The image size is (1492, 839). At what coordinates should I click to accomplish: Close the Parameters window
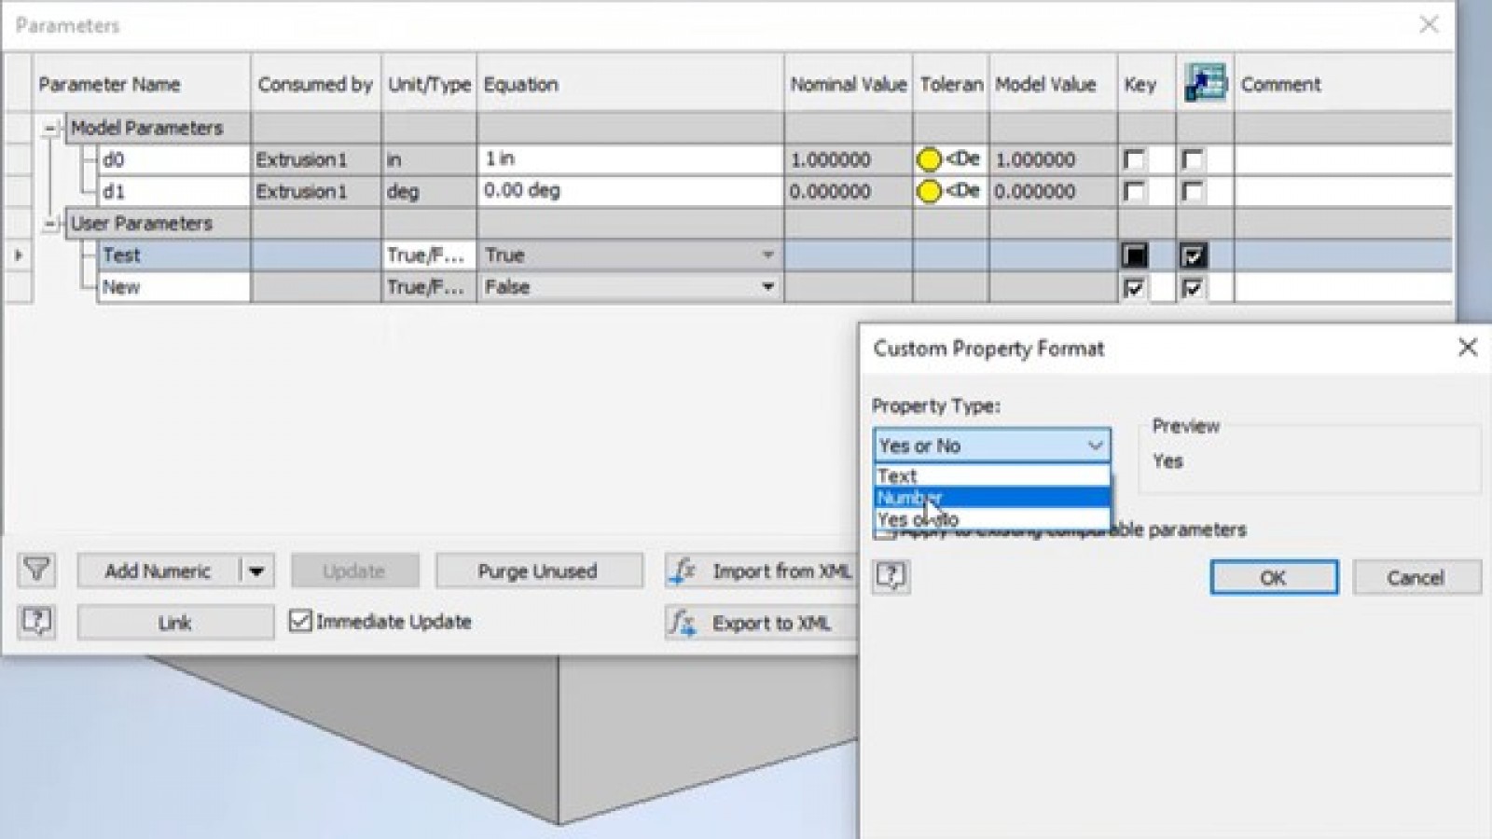click(x=1428, y=25)
